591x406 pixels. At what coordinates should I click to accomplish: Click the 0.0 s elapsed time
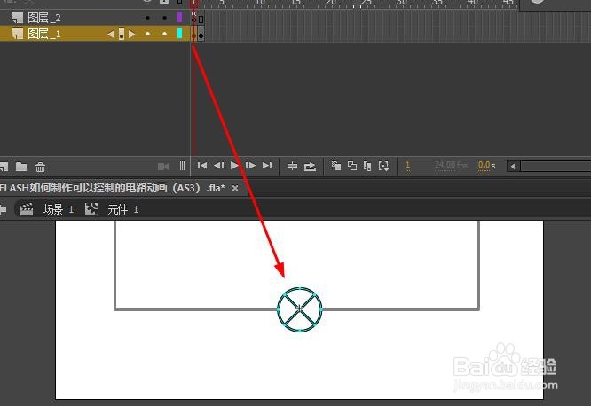click(486, 166)
